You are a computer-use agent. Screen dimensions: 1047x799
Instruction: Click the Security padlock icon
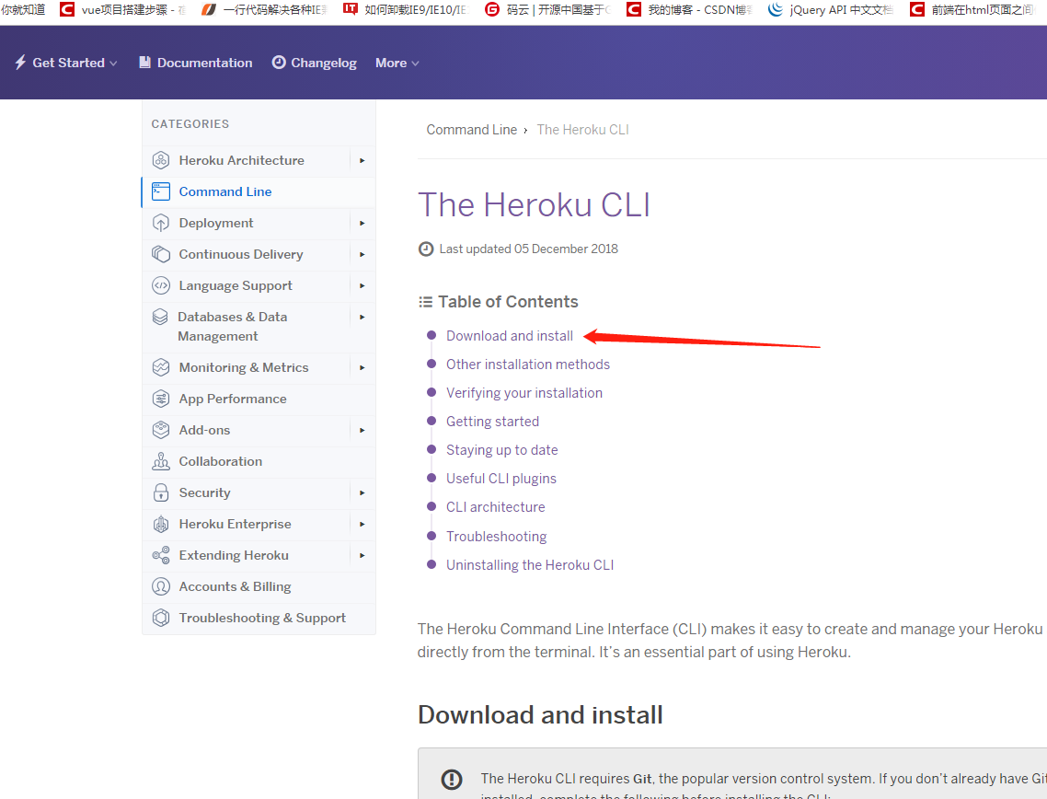tap(160, 493)
